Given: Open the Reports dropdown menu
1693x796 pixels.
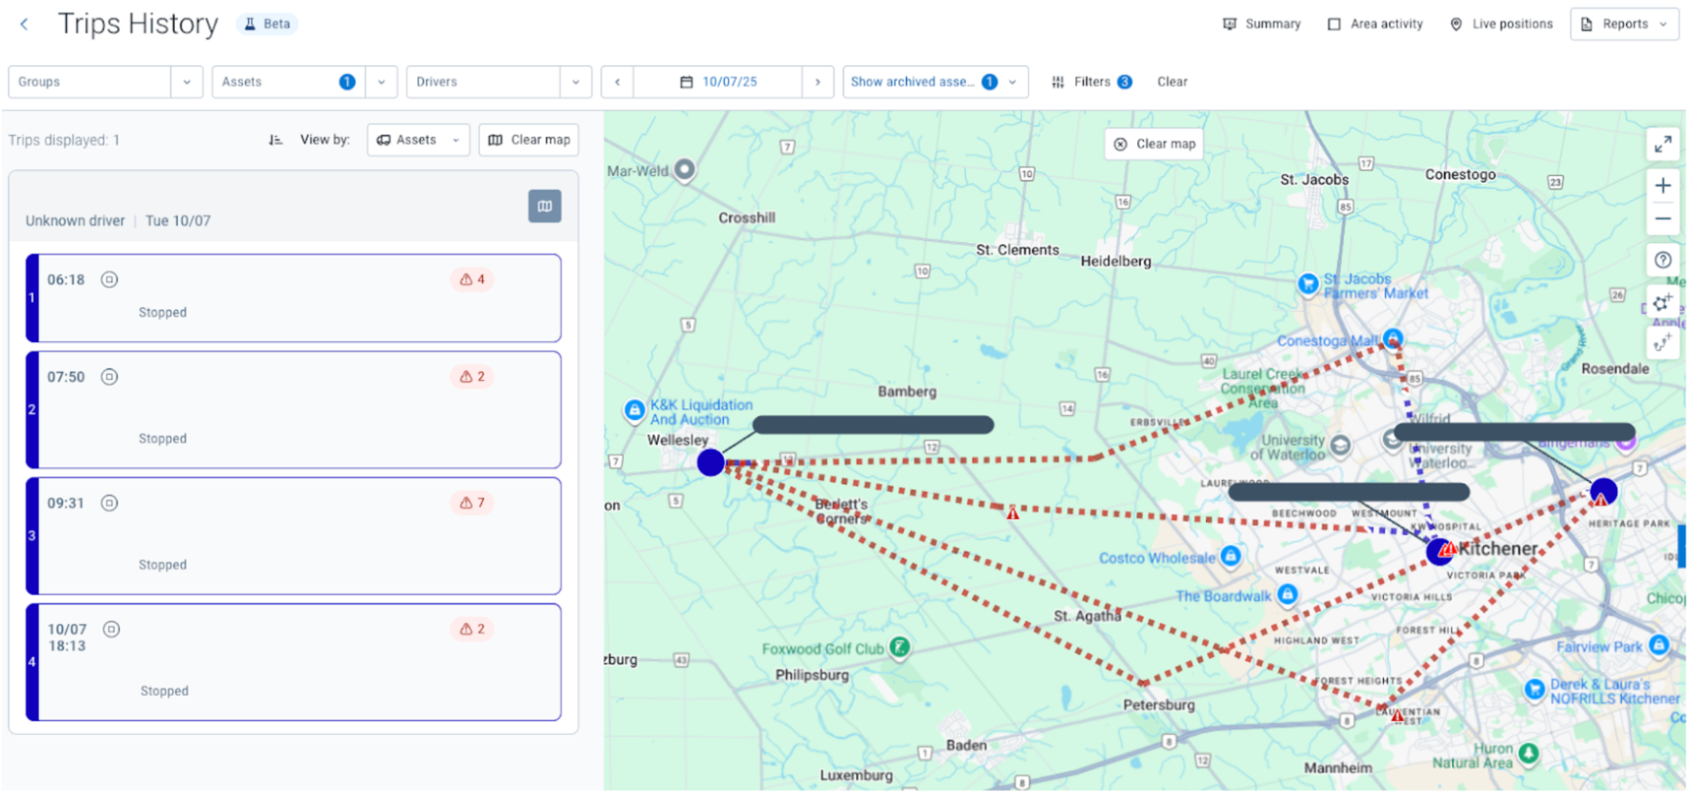Looking at the screenshot, I should click(x=1624, y=25).
